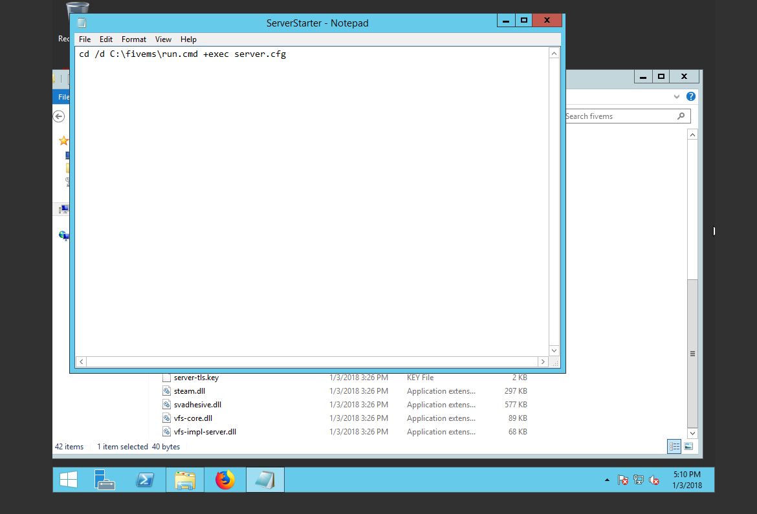The image size is (757, 514).
Task: Open the Help menu in Notepad
Action: 188,39
